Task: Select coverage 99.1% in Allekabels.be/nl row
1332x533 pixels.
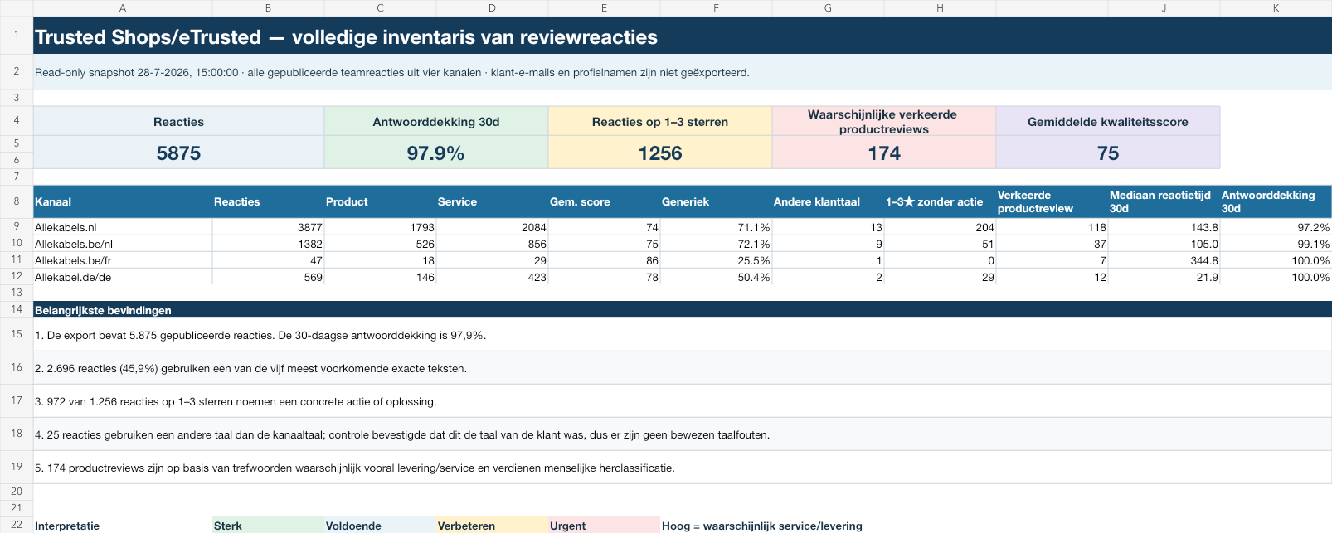Action: [1276, 244]
